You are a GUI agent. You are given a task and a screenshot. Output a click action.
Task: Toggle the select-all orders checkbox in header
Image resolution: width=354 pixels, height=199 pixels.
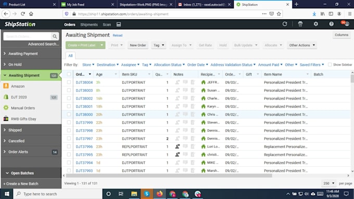coord(69,74)
